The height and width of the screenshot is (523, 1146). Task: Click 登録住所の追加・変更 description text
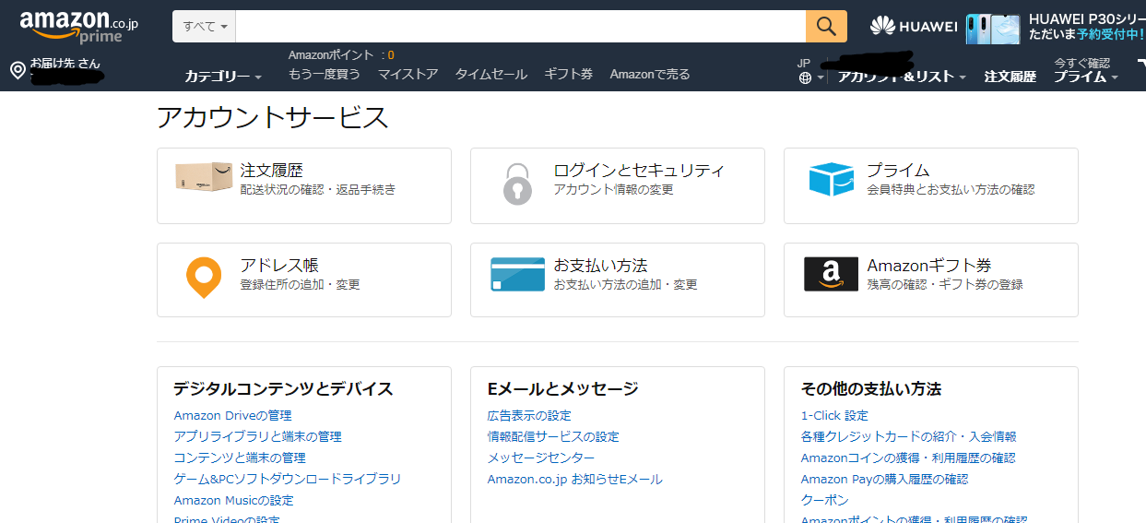(300, 285)
